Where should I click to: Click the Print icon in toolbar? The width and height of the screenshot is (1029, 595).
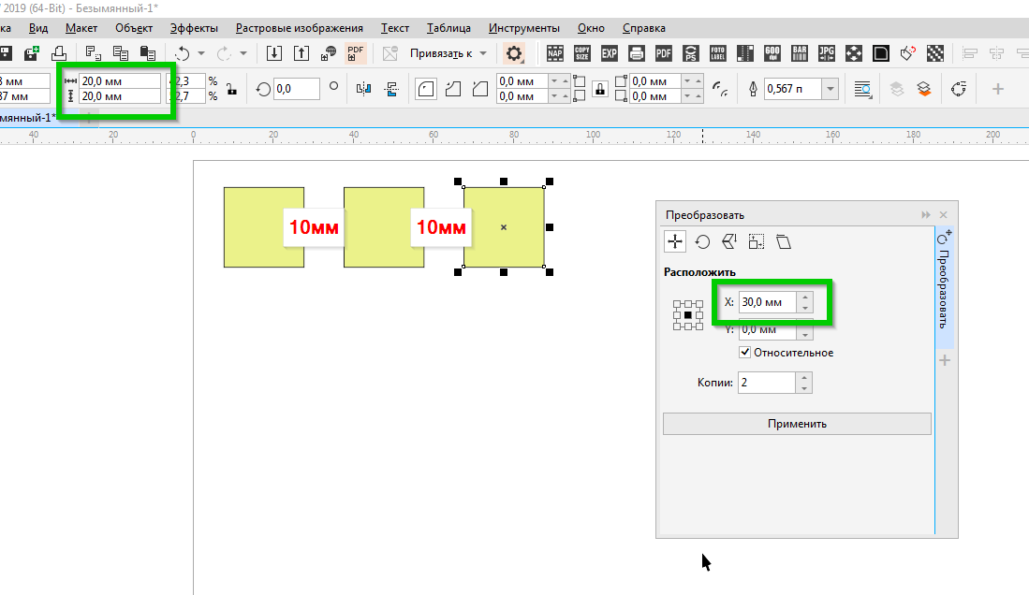pos(58,53)
